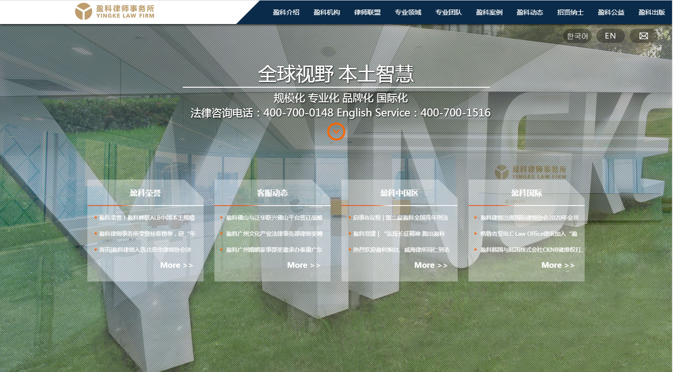Navigate to 盈科案例
This screenshot has width=673, height=372.
click(489, 13)
